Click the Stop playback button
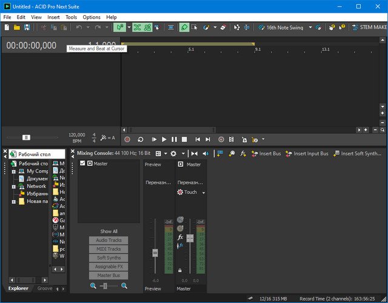388x303 pixels. 184,139
